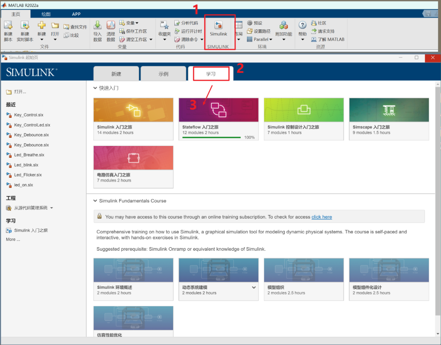Open the 电路仿真入门之旅 course card
This screenshot has width=441, height=345.
[x=133, y=167]
